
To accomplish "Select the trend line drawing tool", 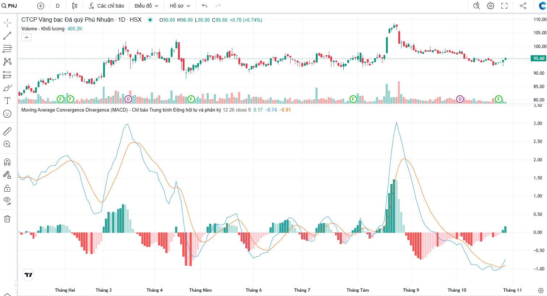I will click(7, 36).
